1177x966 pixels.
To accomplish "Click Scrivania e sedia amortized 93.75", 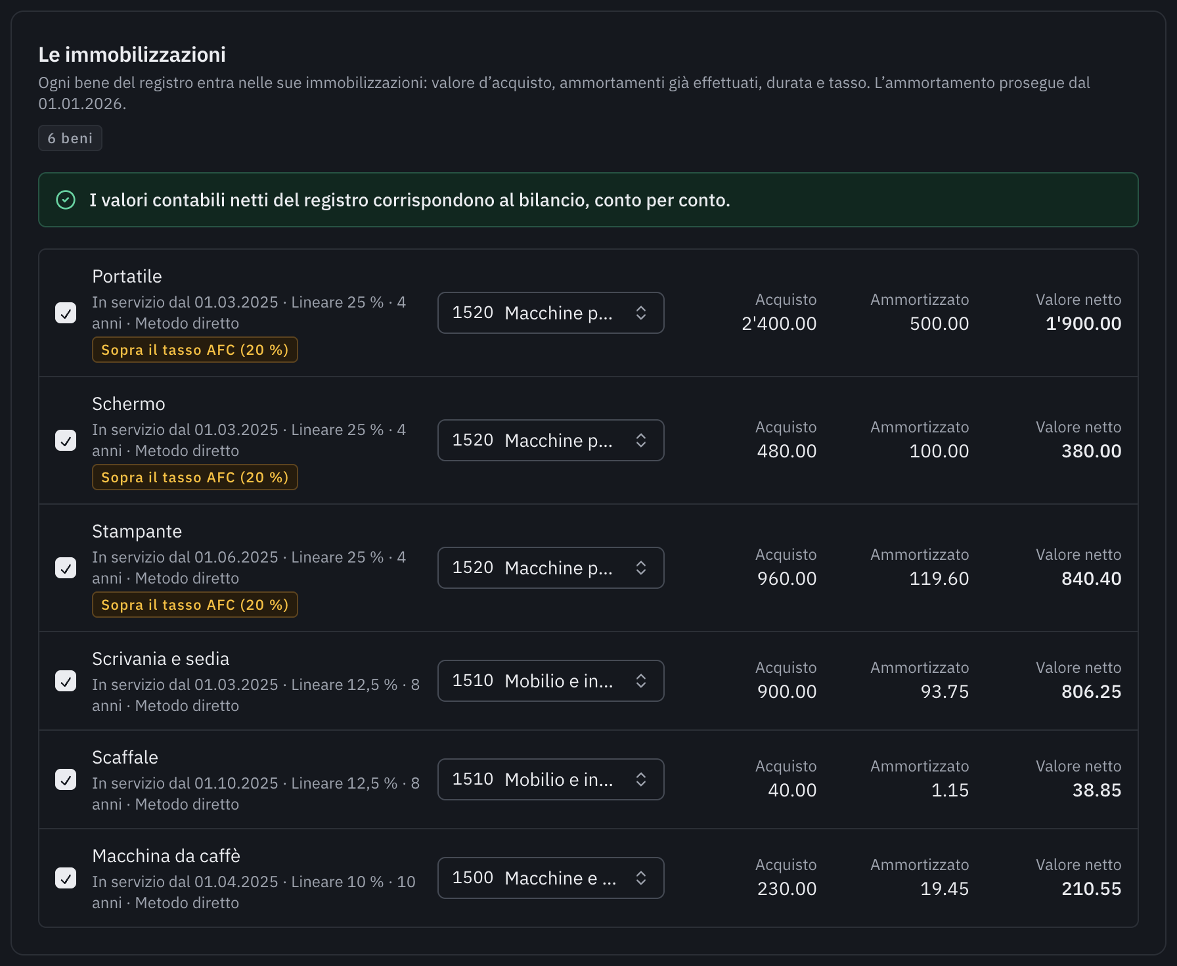I will click(x=944, y=691).
